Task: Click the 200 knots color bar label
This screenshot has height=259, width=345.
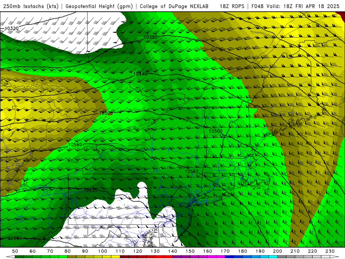Action: [277, 251]
